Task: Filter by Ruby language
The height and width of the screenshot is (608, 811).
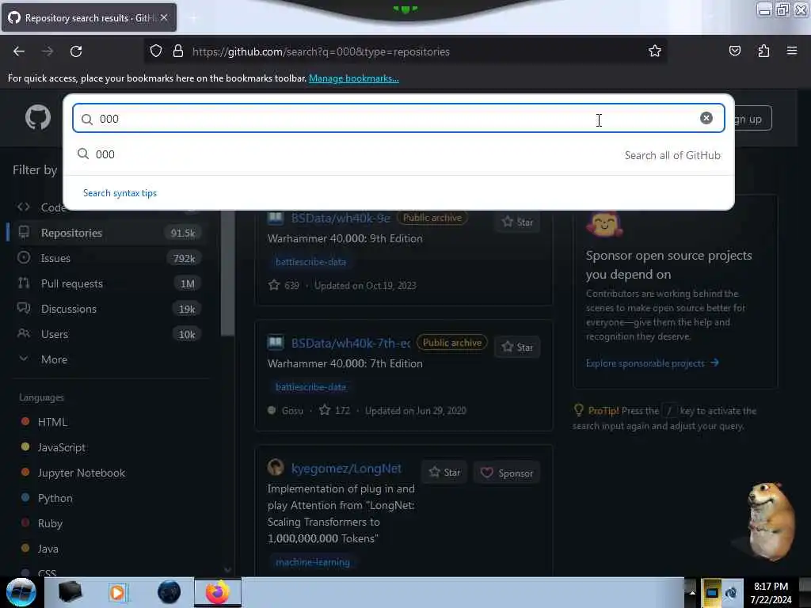Action: click(50, 523)
